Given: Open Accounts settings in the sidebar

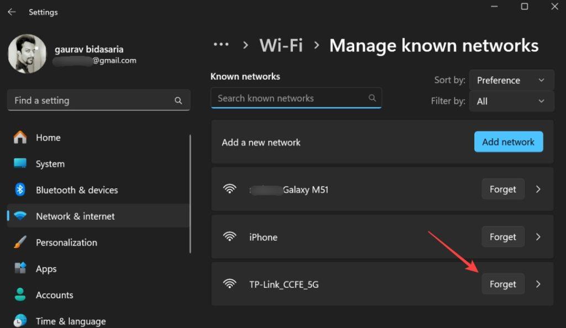Looking at the screenshot, I should click(98, 295).
